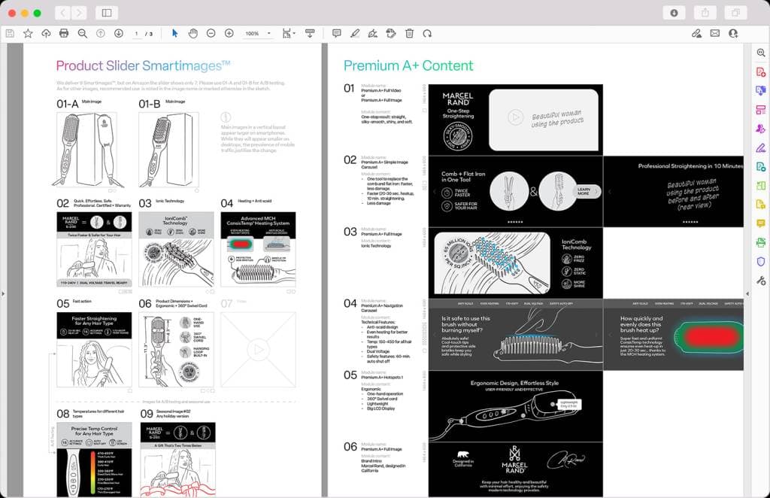Open the yellow page Edit PDF tool

(x=761, y=205)
